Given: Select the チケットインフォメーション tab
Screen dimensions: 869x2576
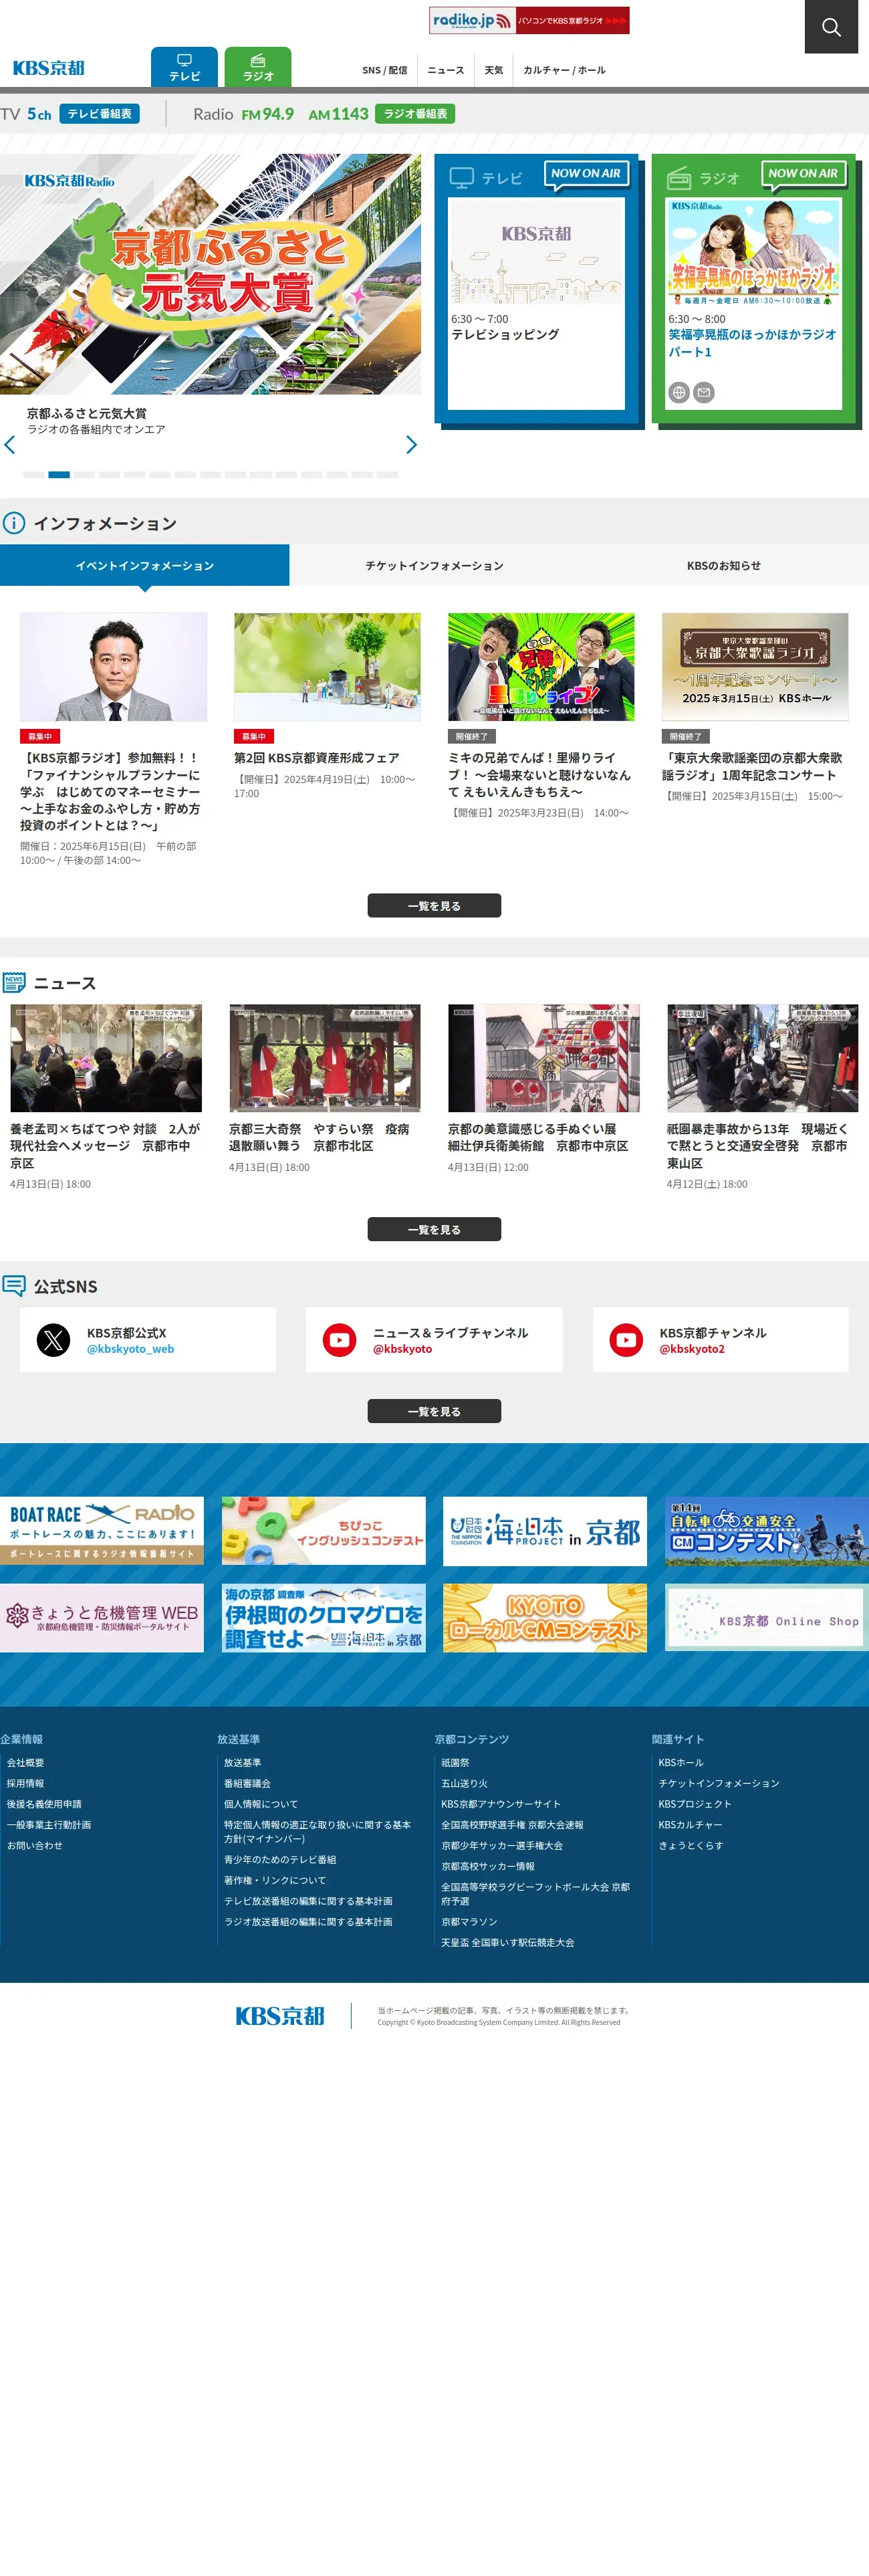Looking at the screenshot, I should pyautogui.click(x=434, y=565).
